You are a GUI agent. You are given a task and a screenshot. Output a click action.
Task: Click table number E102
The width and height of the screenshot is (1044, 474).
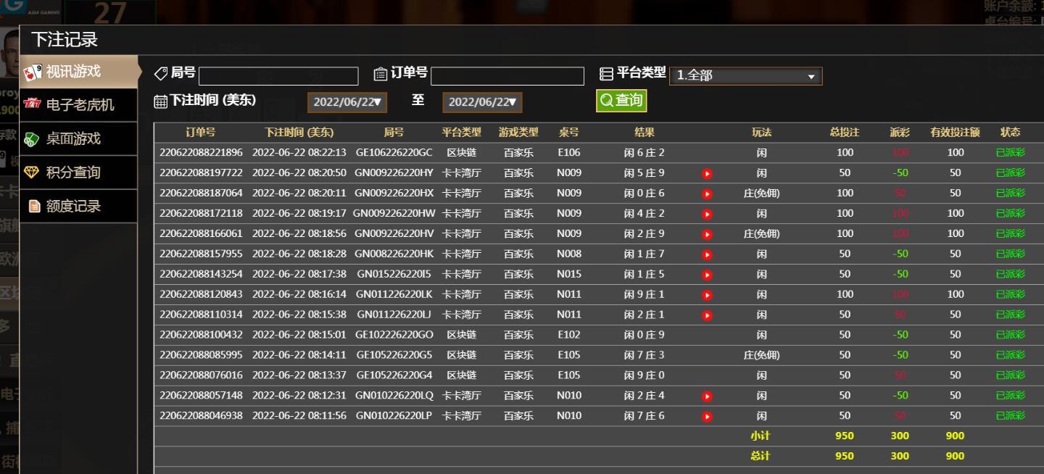click(x=569, y=336)
